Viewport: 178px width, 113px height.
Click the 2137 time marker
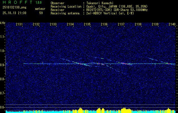121,24
